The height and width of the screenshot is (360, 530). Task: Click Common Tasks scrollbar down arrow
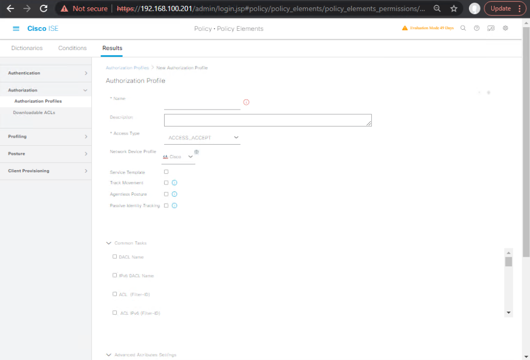point(508,313)
